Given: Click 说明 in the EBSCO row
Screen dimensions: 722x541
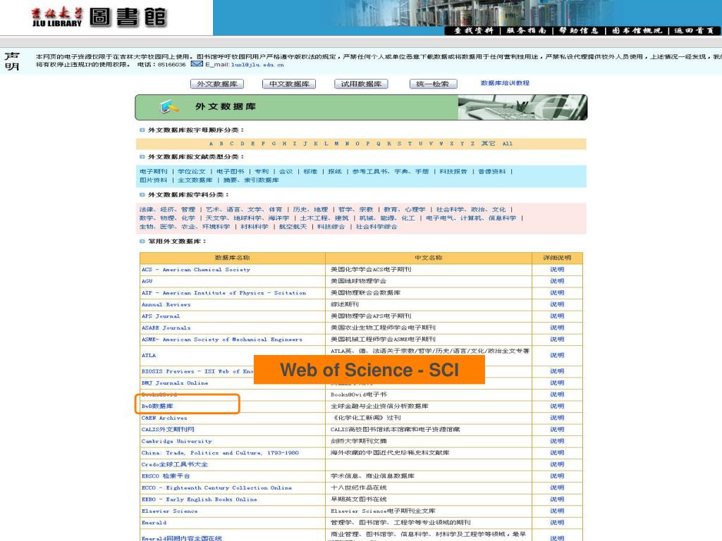Looking at the screenshot, I should [x=557, y=476].
